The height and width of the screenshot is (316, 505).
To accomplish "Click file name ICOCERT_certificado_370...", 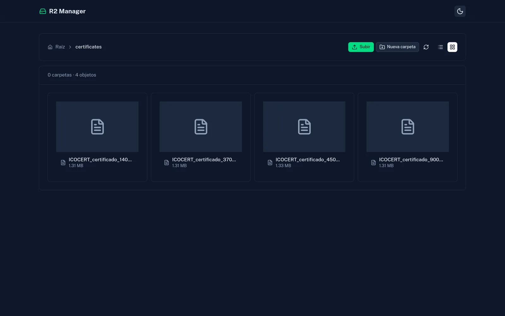I will [204, 160].
